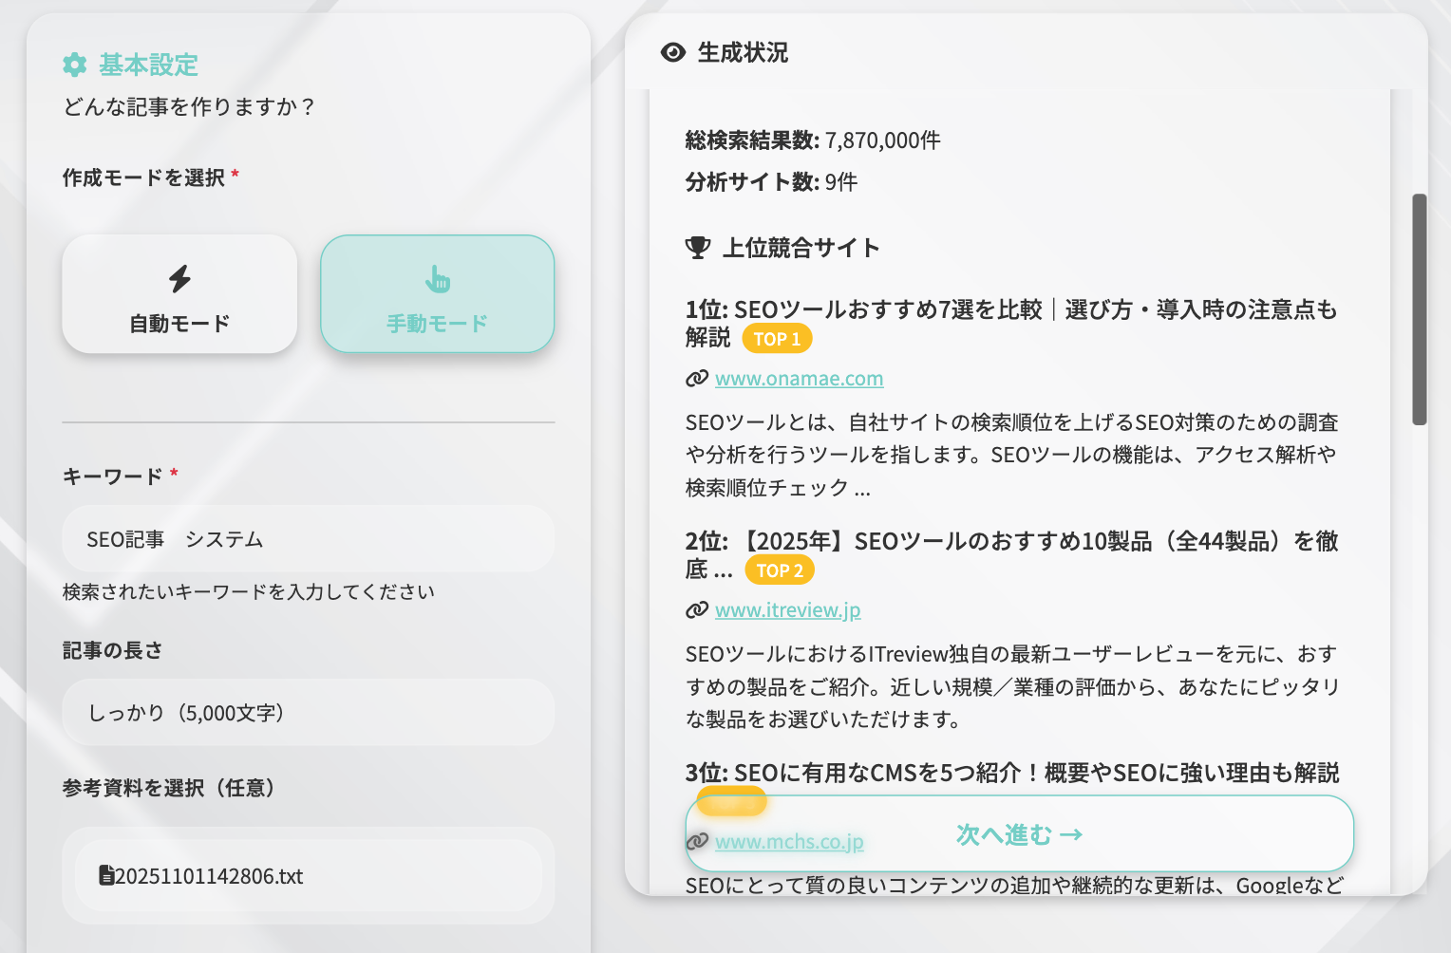This screenshot has height=953, width=1451.
Task: Click the link chain icon beside www.itreview.jp
Action: 697,609
